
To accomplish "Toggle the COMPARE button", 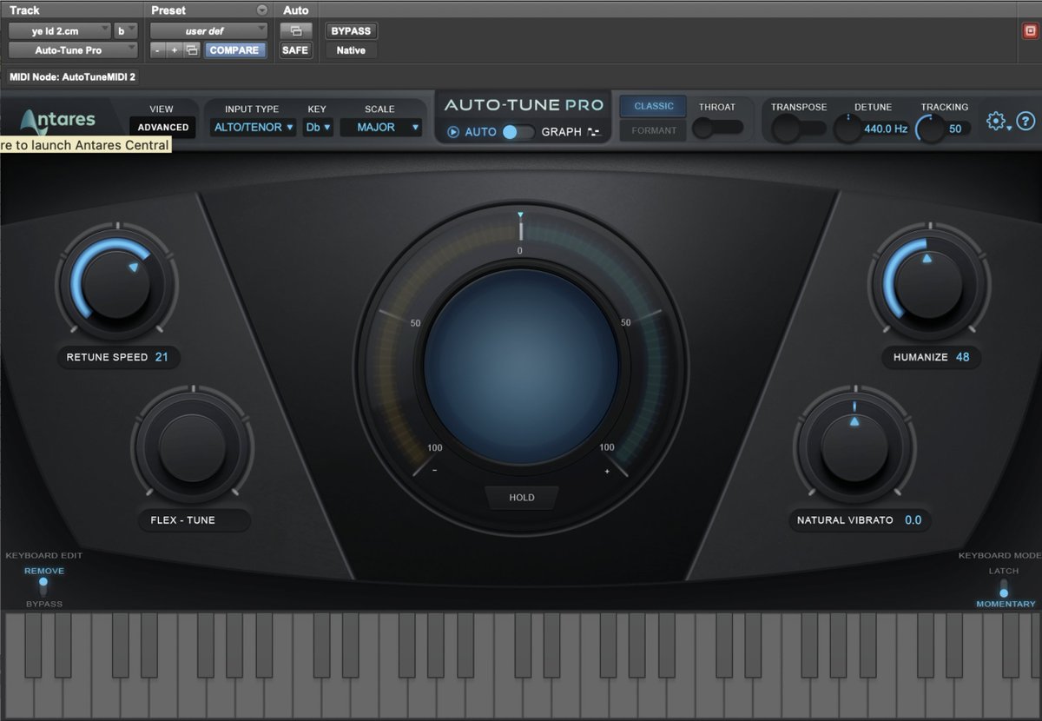I will click(234, 50).
